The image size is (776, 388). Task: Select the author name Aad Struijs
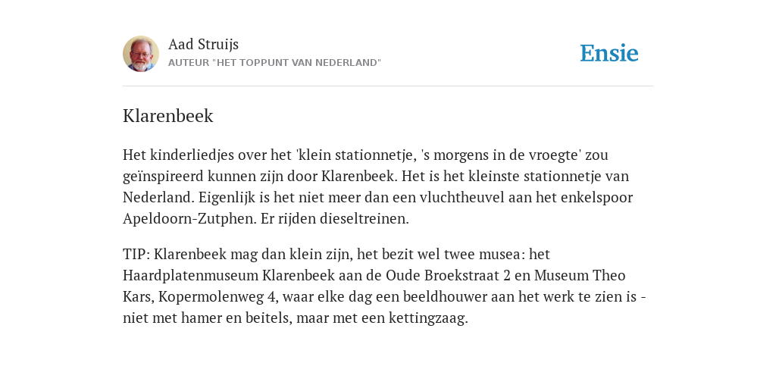pyautogui.click(x=203, y=44)
